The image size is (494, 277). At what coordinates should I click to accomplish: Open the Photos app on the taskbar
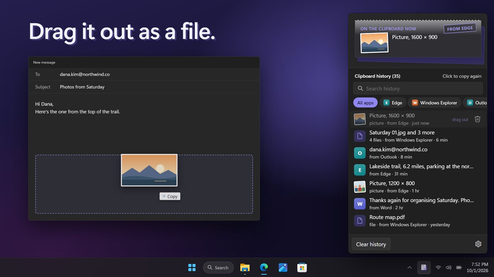point(283,267)
